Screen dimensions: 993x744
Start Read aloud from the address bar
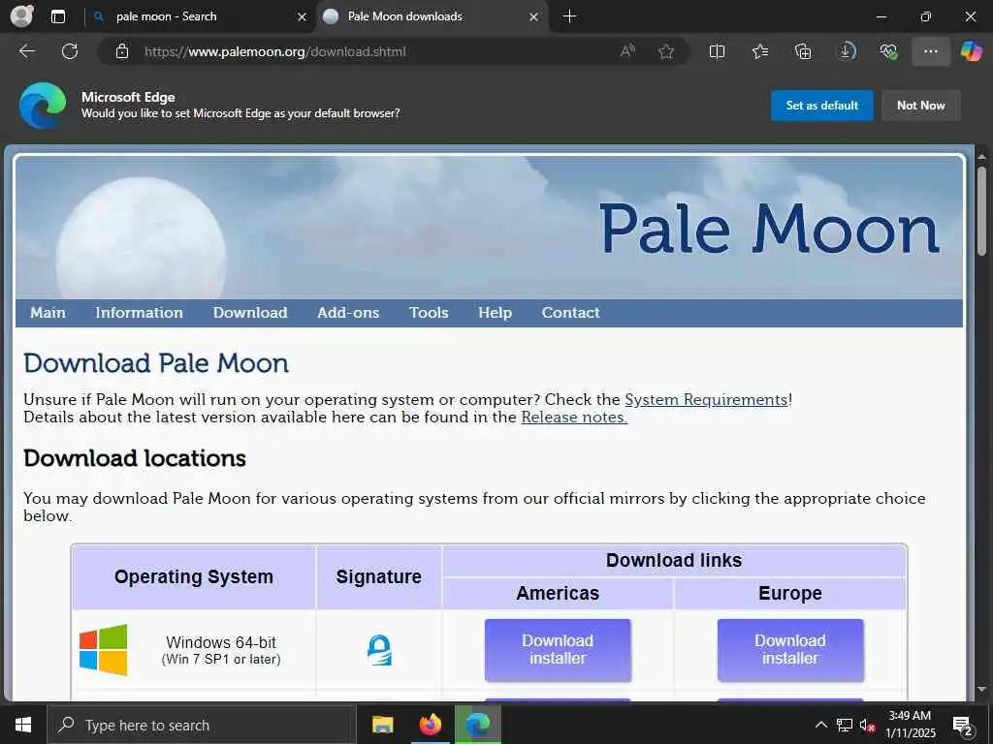(x=627, y=51)
